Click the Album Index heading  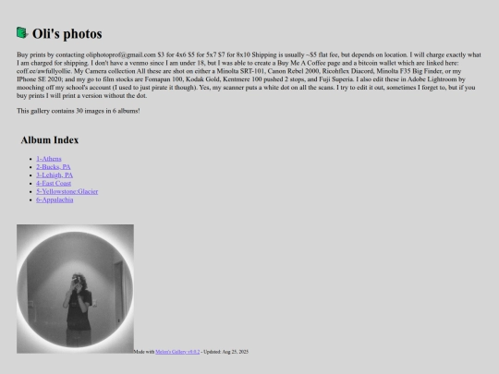[x=50, y=140]
